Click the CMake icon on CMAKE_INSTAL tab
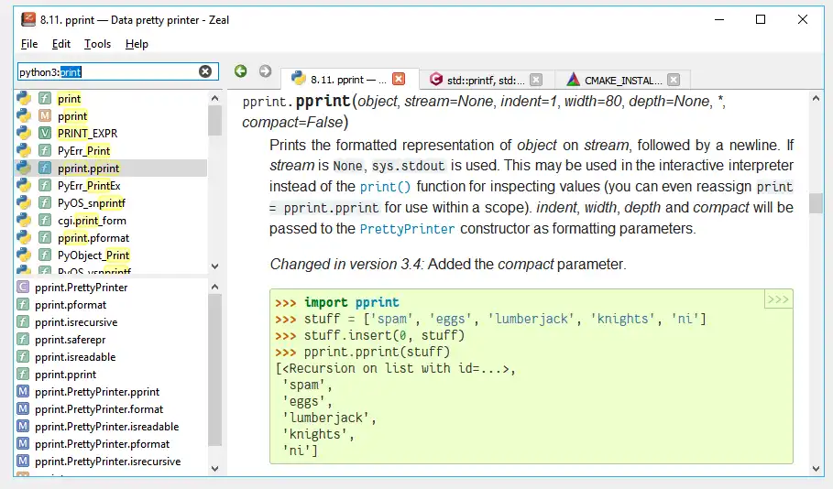Image resolution: width=833 pixels, height=489 pixels. pos(573,79)
